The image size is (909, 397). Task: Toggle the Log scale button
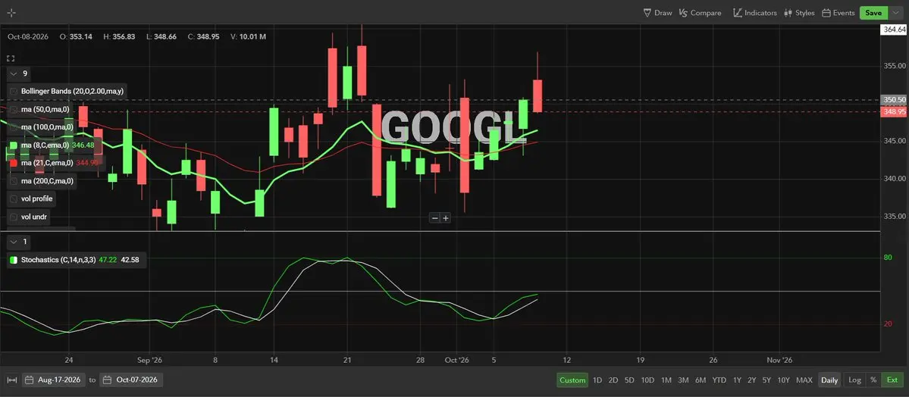pos(854,380)
